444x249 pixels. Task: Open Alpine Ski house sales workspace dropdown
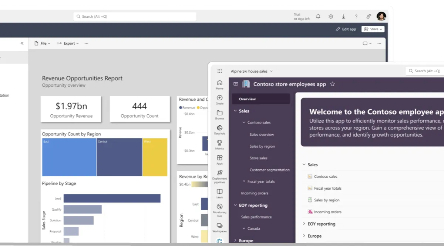(x=252, y=71)
